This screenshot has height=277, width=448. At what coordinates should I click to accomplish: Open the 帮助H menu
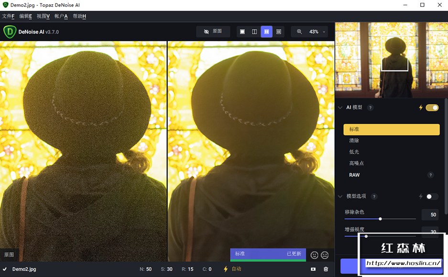tap(79, 16)
